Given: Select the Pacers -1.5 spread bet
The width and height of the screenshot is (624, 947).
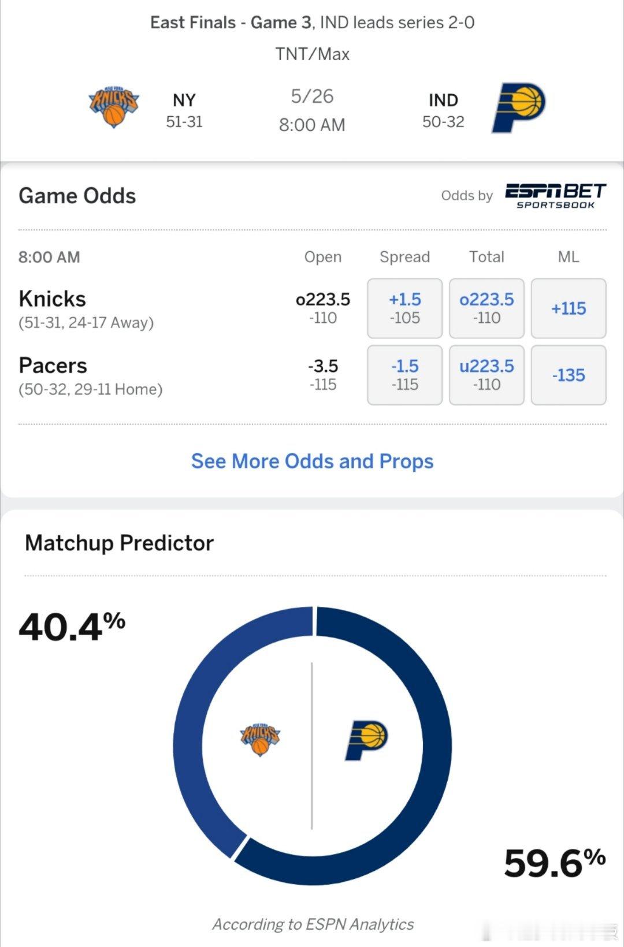Looking at the screenshot, I should [x=404, y=375].
